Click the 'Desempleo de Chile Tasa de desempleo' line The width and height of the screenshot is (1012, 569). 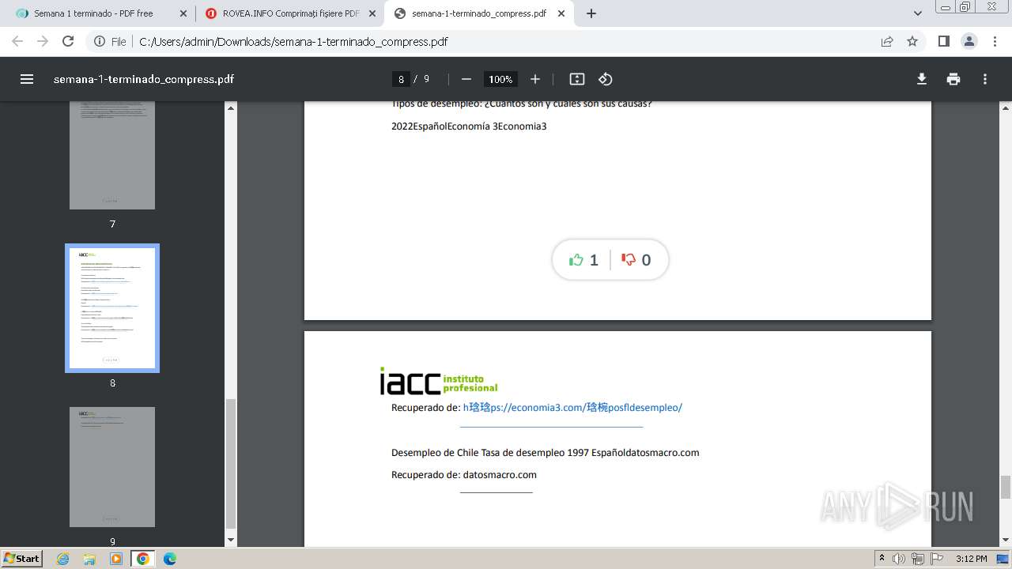click(x=545, y=453)
